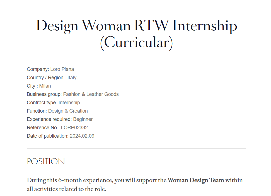The image size is (271, 196).
Task: Click the Milan city value
Action: [45, 86]
